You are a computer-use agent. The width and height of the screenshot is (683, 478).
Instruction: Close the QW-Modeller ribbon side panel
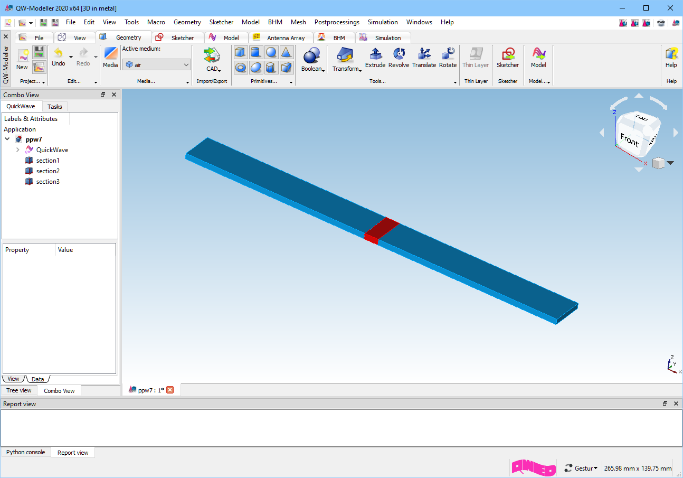pyautogui.click(x=6, y=36)
